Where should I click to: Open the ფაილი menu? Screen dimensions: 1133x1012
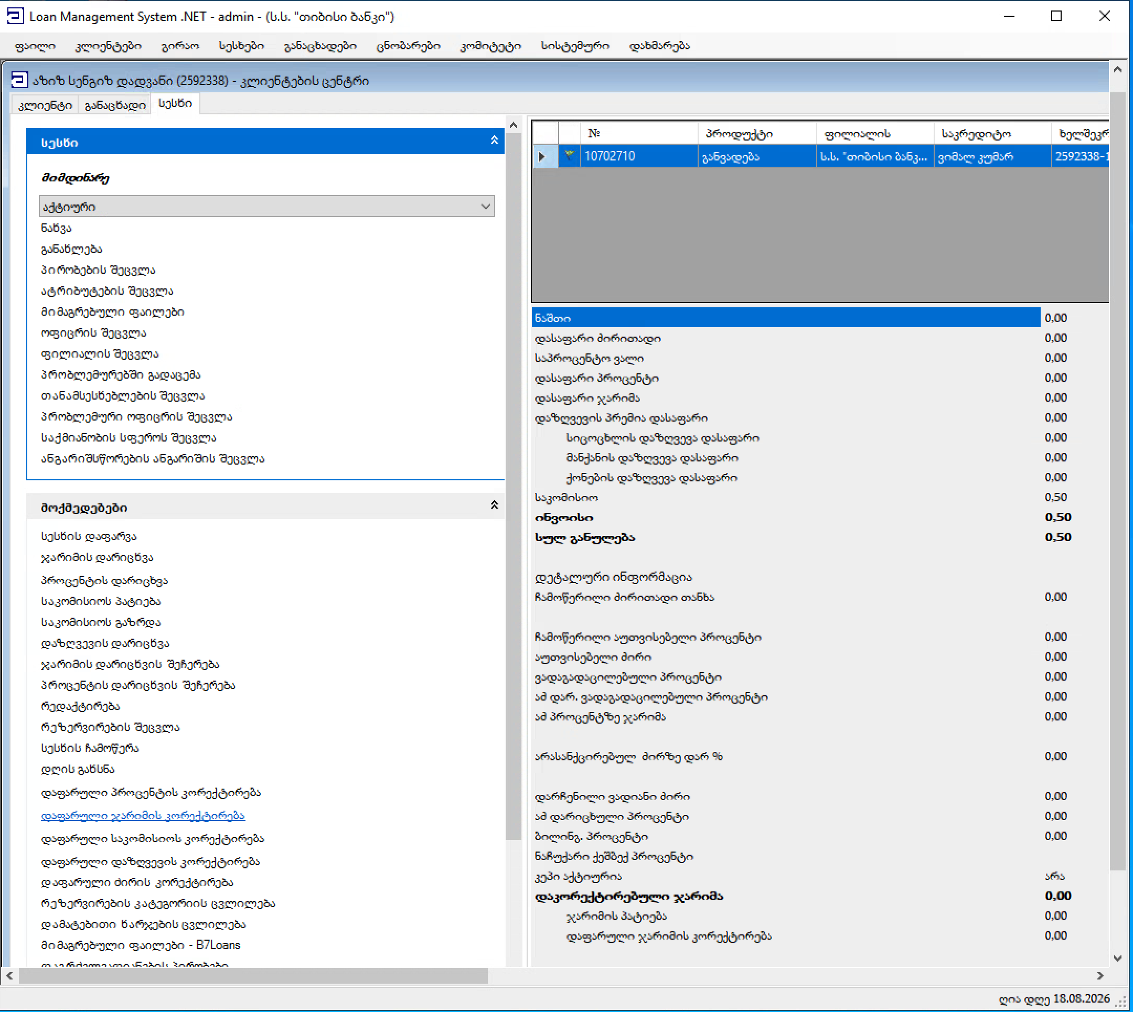(x=35, y=46)
